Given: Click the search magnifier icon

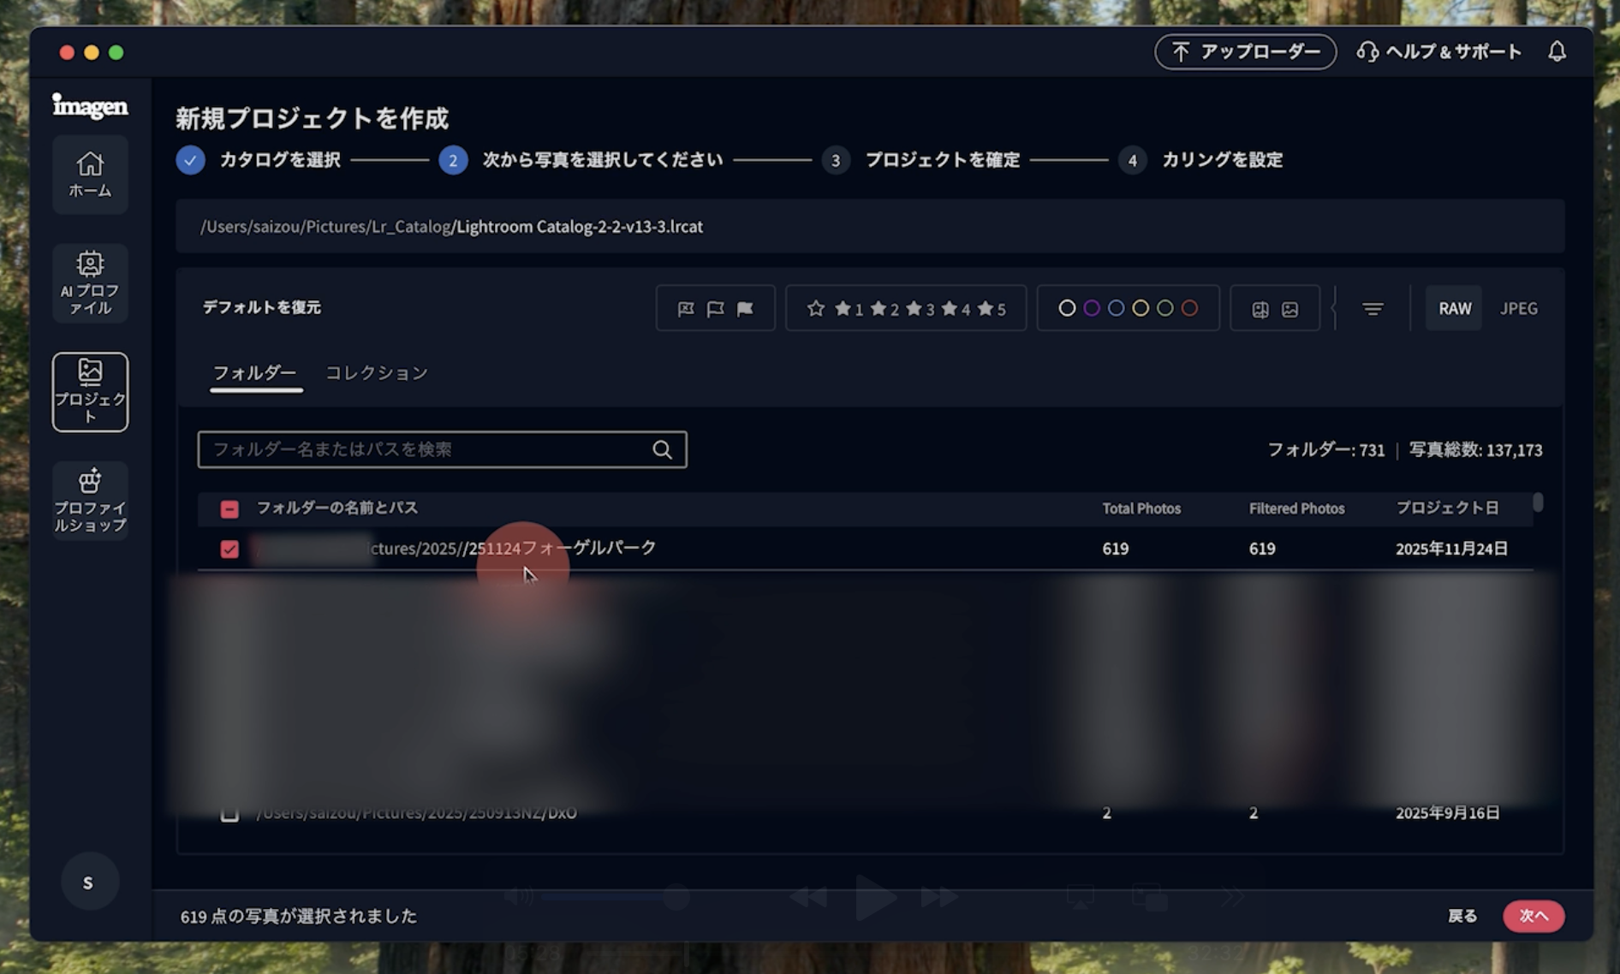Looking at the screenshot, I should (x=662, y=449).
